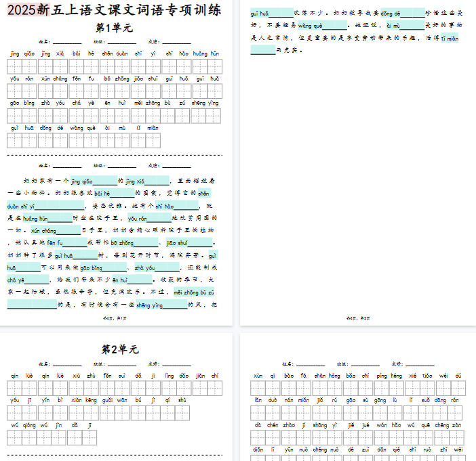
Task: Click 'wú qióng wú jìn' pinyin label
Action: point(37,425)
